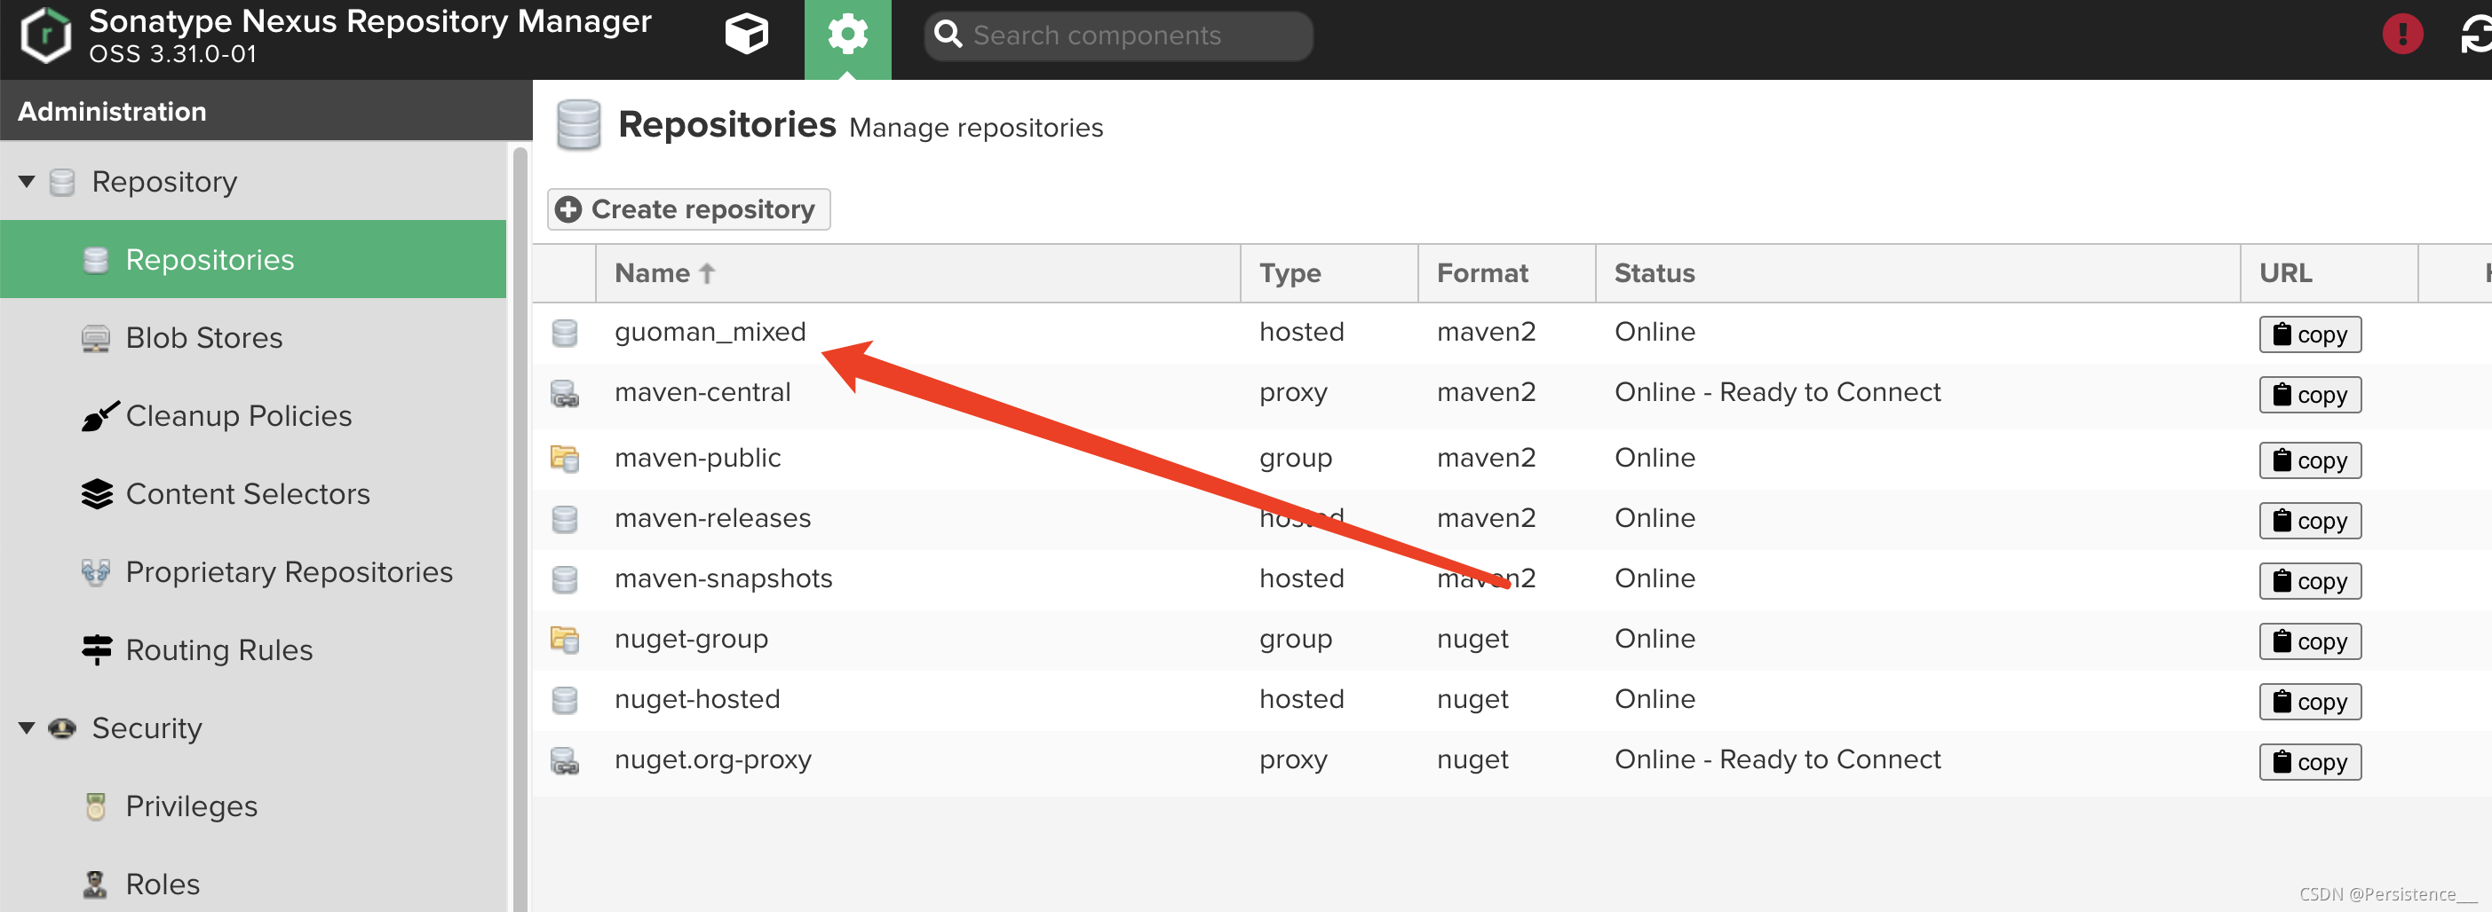Copy the URL for nuget-group
The image size is (2492, 912).
(x=2309, y=641)
